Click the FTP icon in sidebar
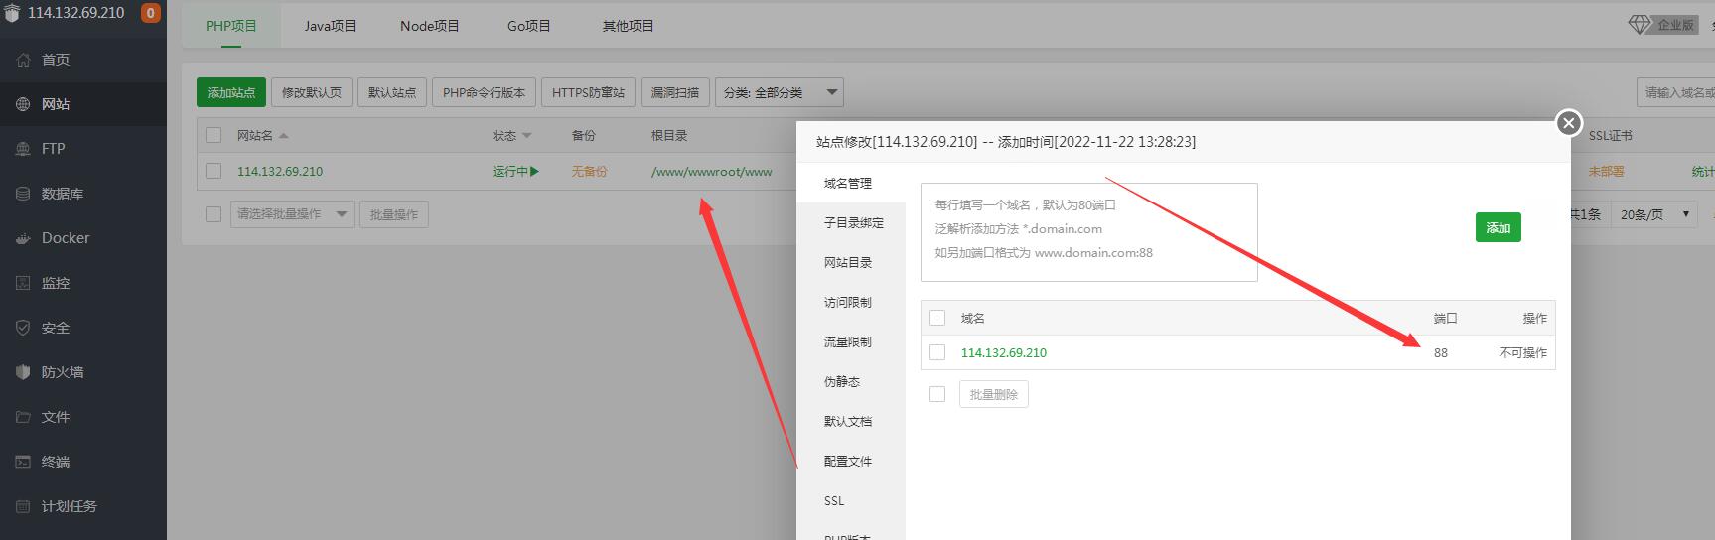Viewport: 1715px width, 540px height. 23,149
